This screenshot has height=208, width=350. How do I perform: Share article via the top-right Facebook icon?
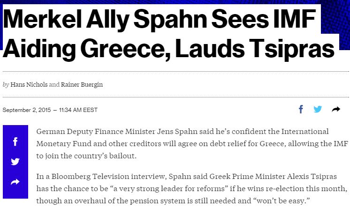click(x=301, y=109)
